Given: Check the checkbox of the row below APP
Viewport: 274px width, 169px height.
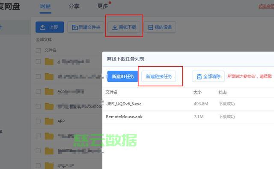Looking at the screenshot, I should click(x=38, y=136).
